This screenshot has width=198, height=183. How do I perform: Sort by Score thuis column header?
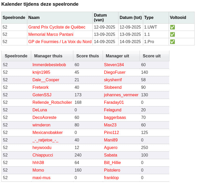88,56
